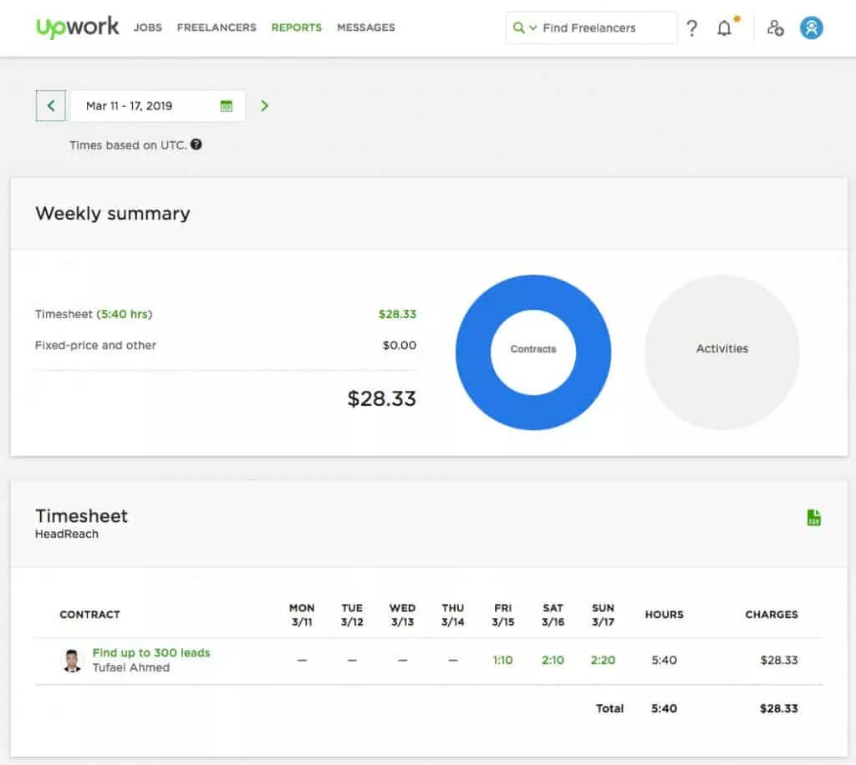Click the Upwork logo
Image resolution: width=856 pixels, height=765 pixels.
(x=78, y=27)
